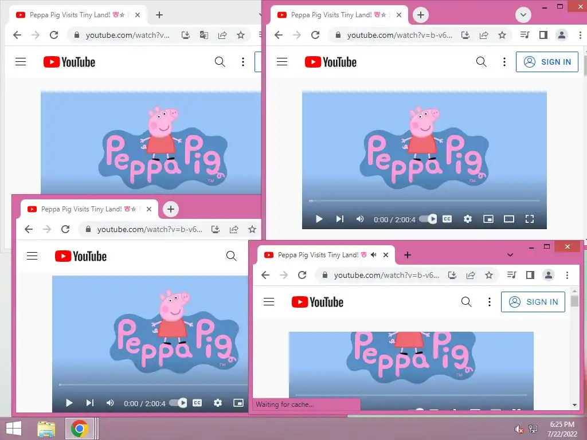Reload page in top-right window

coord(315,35)
